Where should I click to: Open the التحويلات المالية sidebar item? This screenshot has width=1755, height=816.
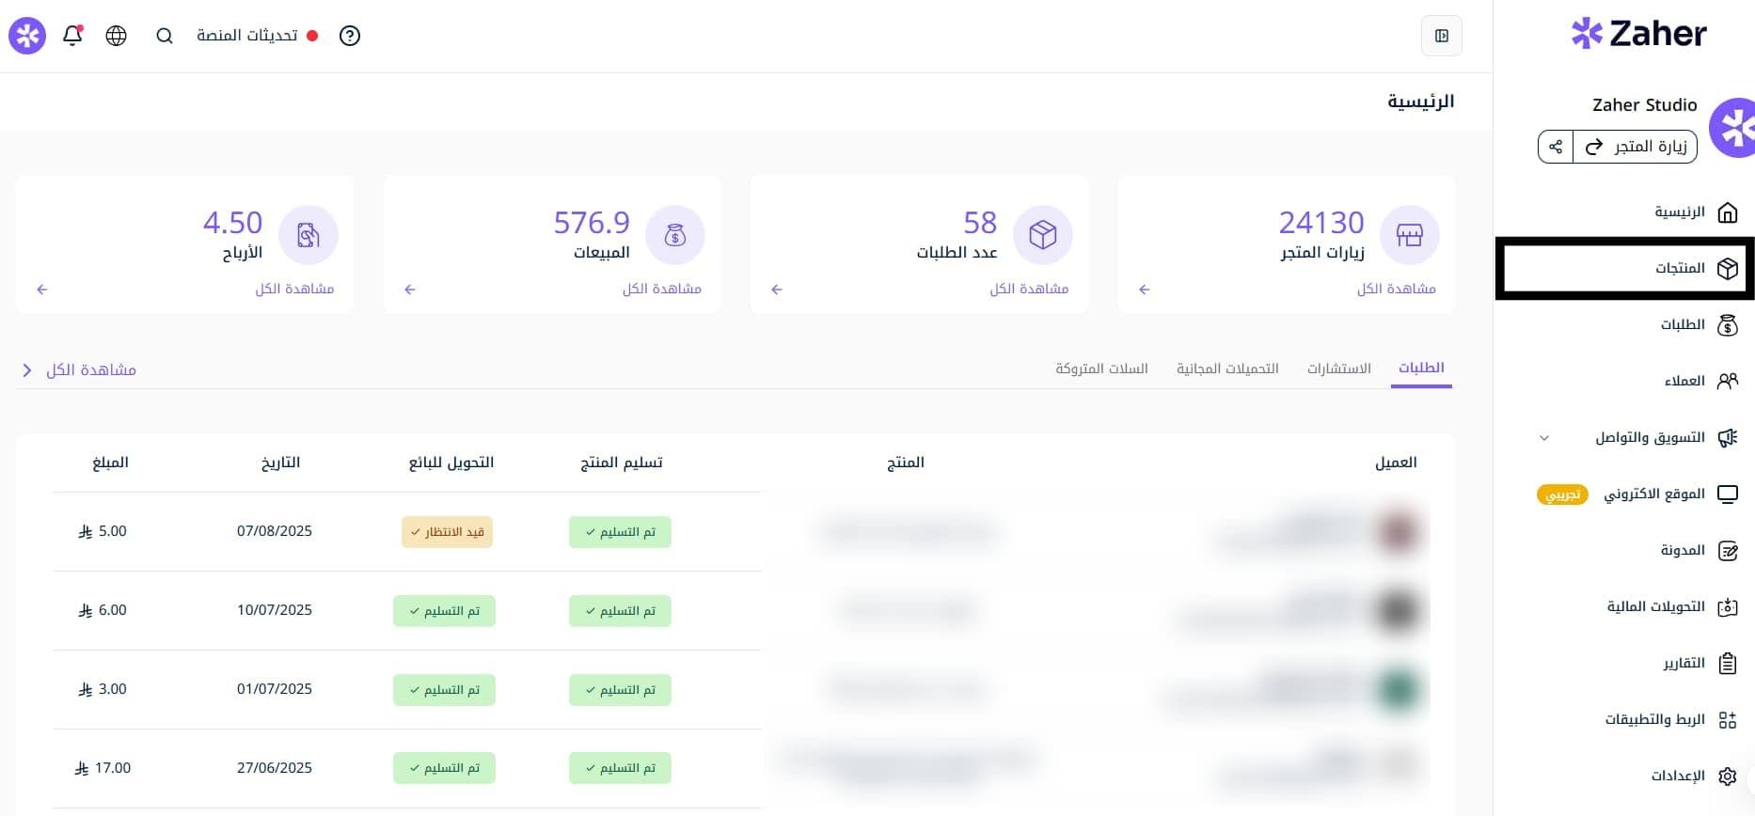pos(1655,606)
